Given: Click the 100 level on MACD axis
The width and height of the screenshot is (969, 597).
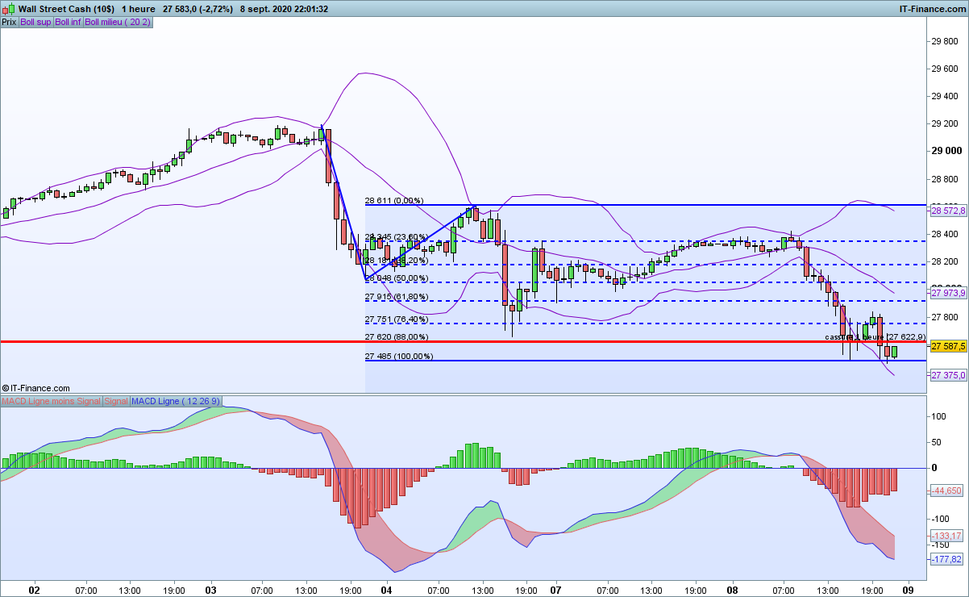Looking at the screenshot, I should (x=939, y=416).
